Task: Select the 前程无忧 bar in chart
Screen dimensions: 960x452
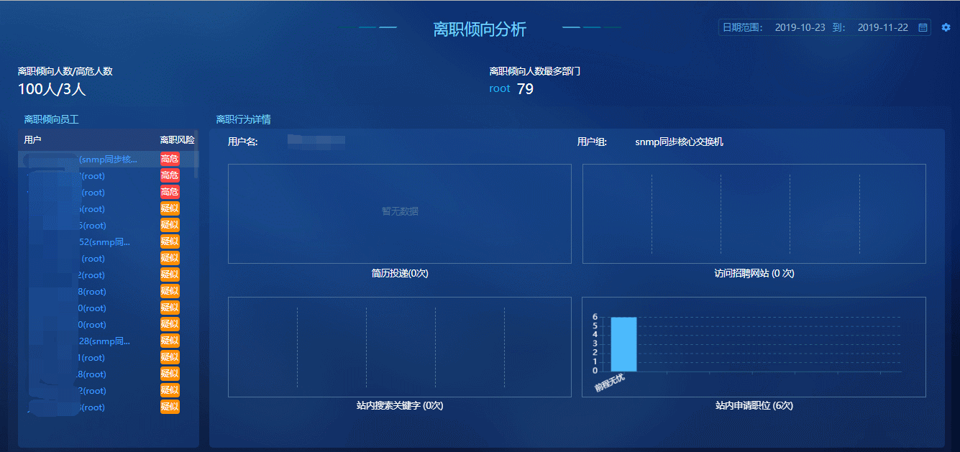Action: (x=623, y=344)
